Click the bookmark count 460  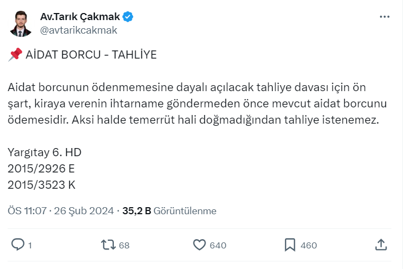[x=308, y=245]
